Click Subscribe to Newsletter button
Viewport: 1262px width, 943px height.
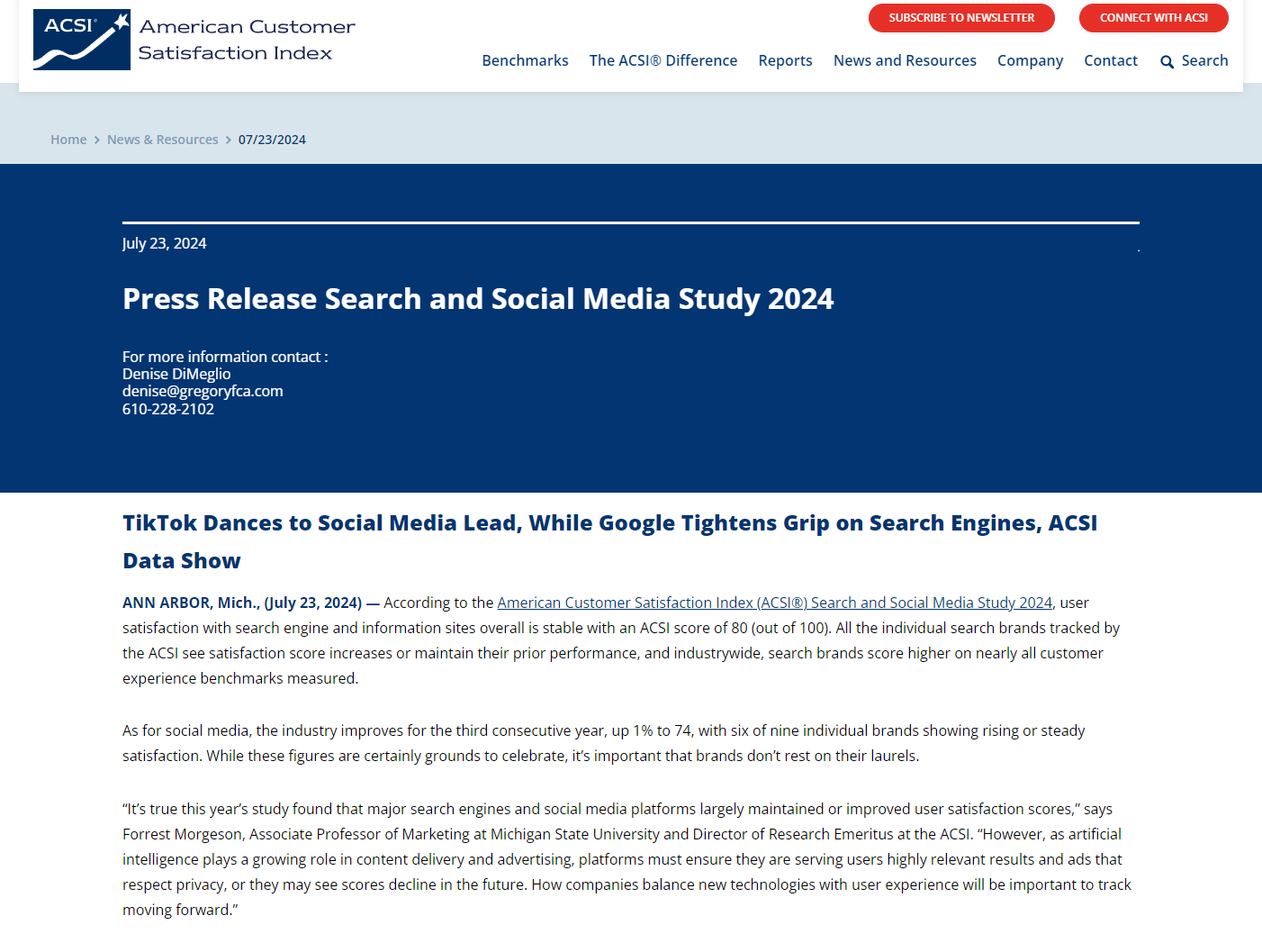961,18
